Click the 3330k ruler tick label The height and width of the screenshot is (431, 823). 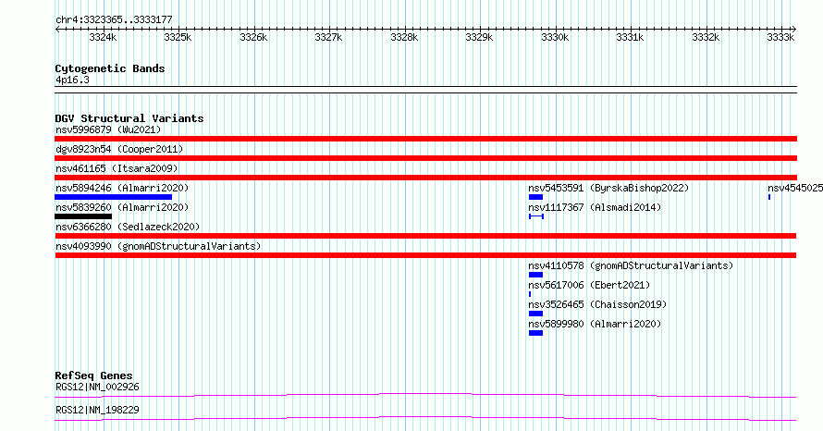pyautogui.click(x=555, y=37)
